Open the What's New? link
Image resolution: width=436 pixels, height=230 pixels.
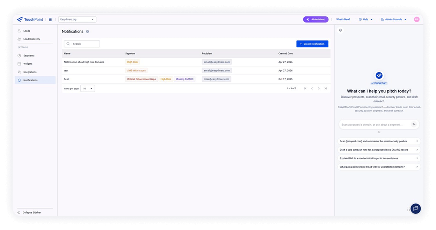(343, 20)
